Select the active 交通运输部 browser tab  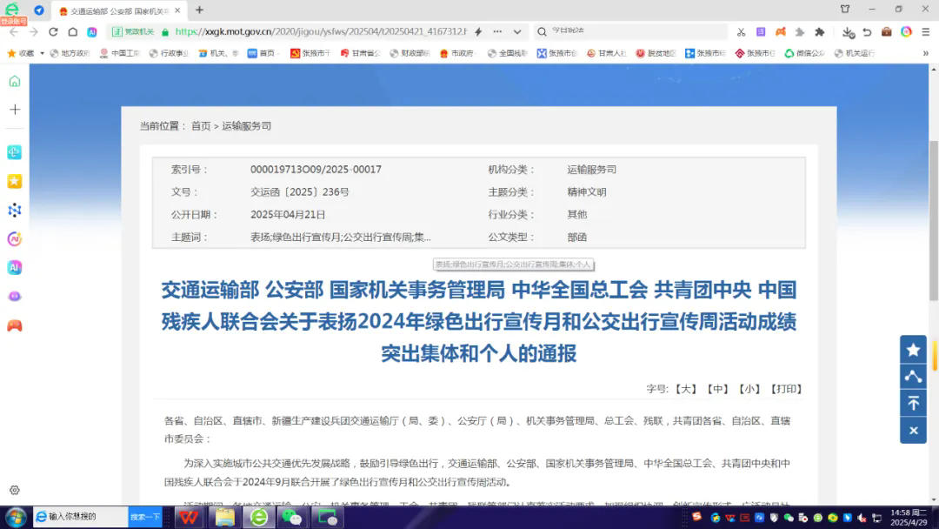(x=120, y=10)
